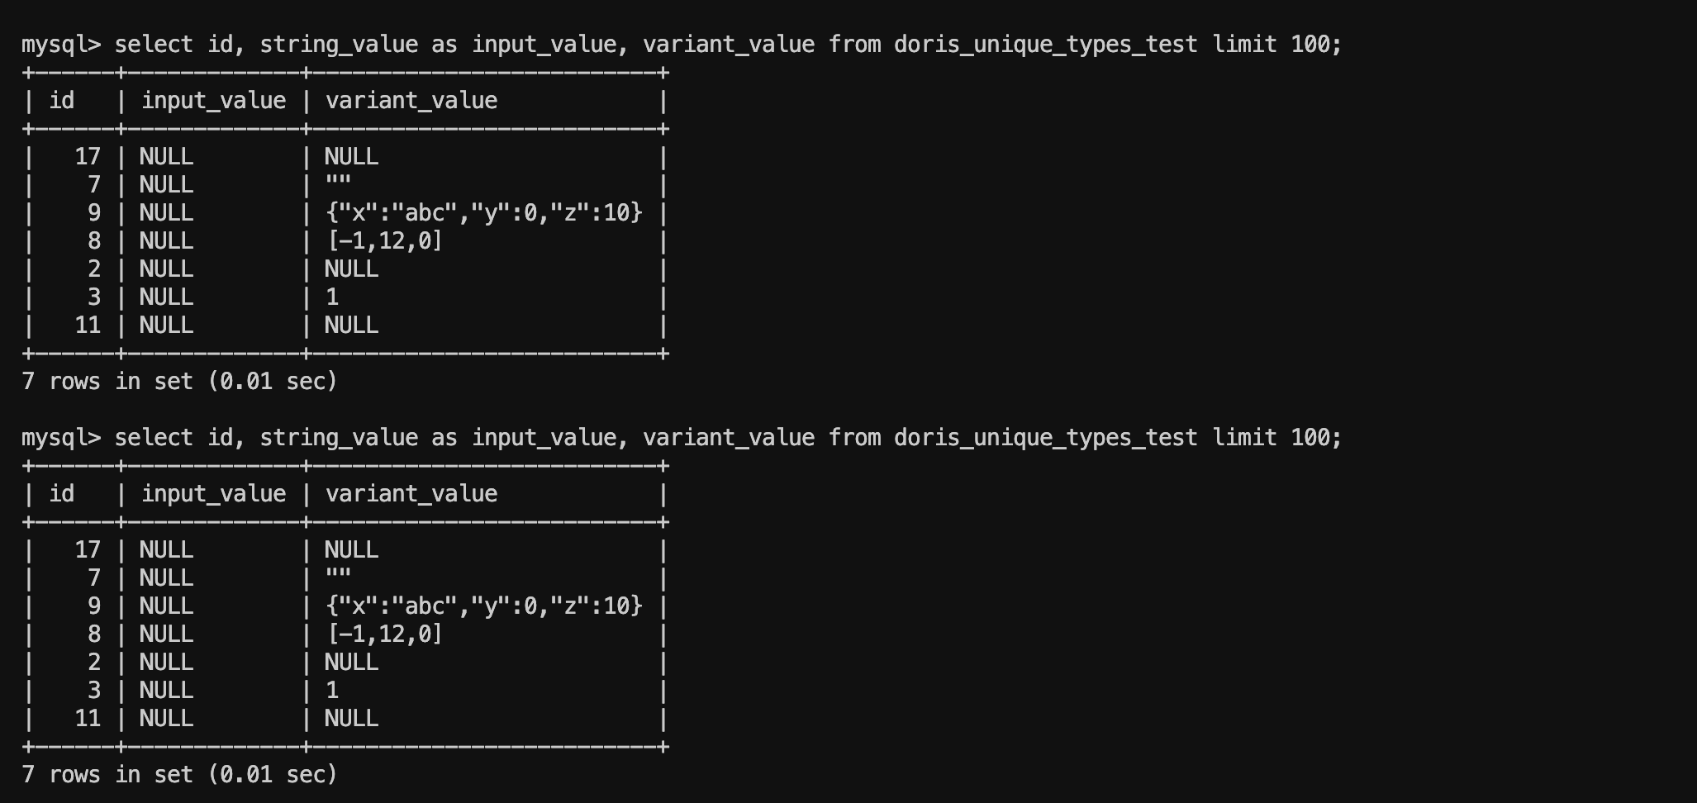Screen dimensions: 1697x803
Task: Click the JSON object value in second table
Action: point(484,606)
